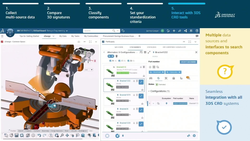Favorite Bracket1079 with its star
Viewport: 250px width, 141px height.
click(134, 95)
